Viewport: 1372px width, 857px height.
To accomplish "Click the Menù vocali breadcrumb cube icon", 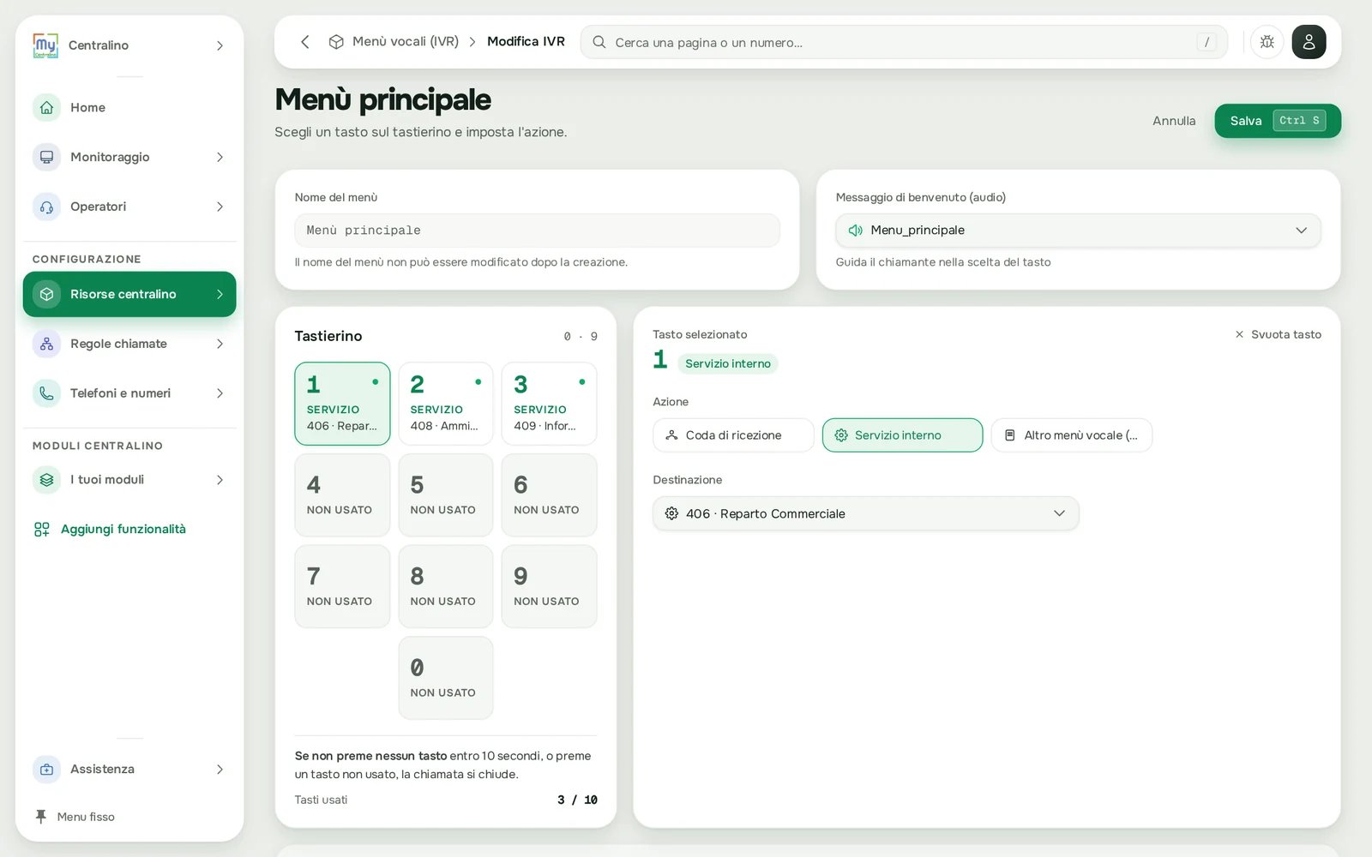I will pyautogui.click(x=336, y=41).
